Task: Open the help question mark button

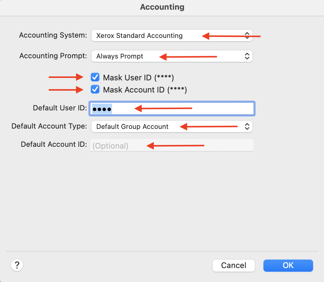Action: (x=17, y=265)
